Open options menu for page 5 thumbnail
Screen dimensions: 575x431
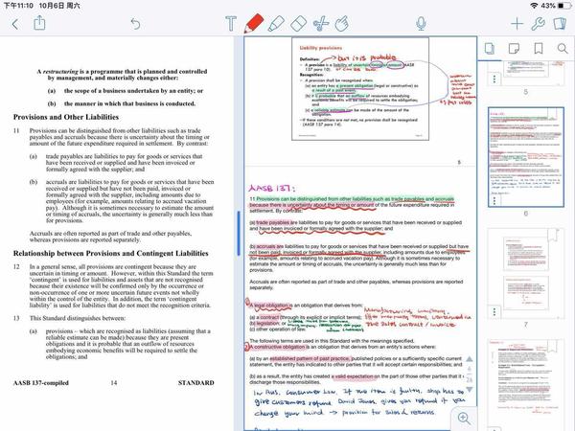click(494, 79)
